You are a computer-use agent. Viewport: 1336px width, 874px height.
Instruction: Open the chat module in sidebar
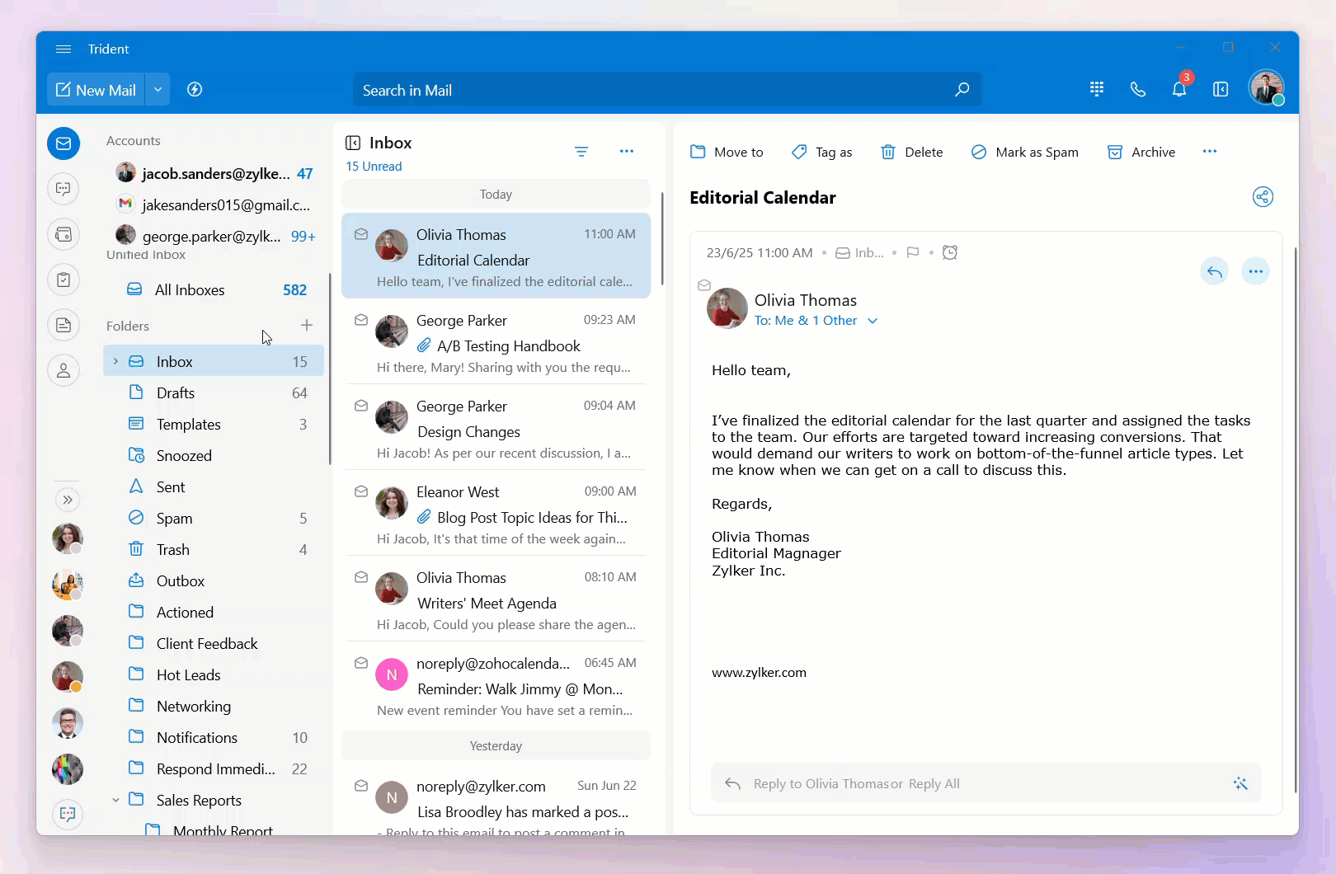(64, 189)
